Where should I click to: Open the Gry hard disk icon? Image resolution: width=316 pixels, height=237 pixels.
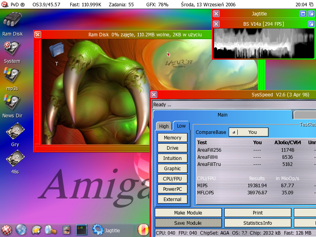[15, 131]
